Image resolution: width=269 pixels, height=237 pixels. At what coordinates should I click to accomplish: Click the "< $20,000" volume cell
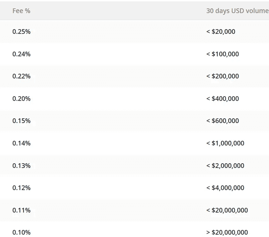click(221, 32)
